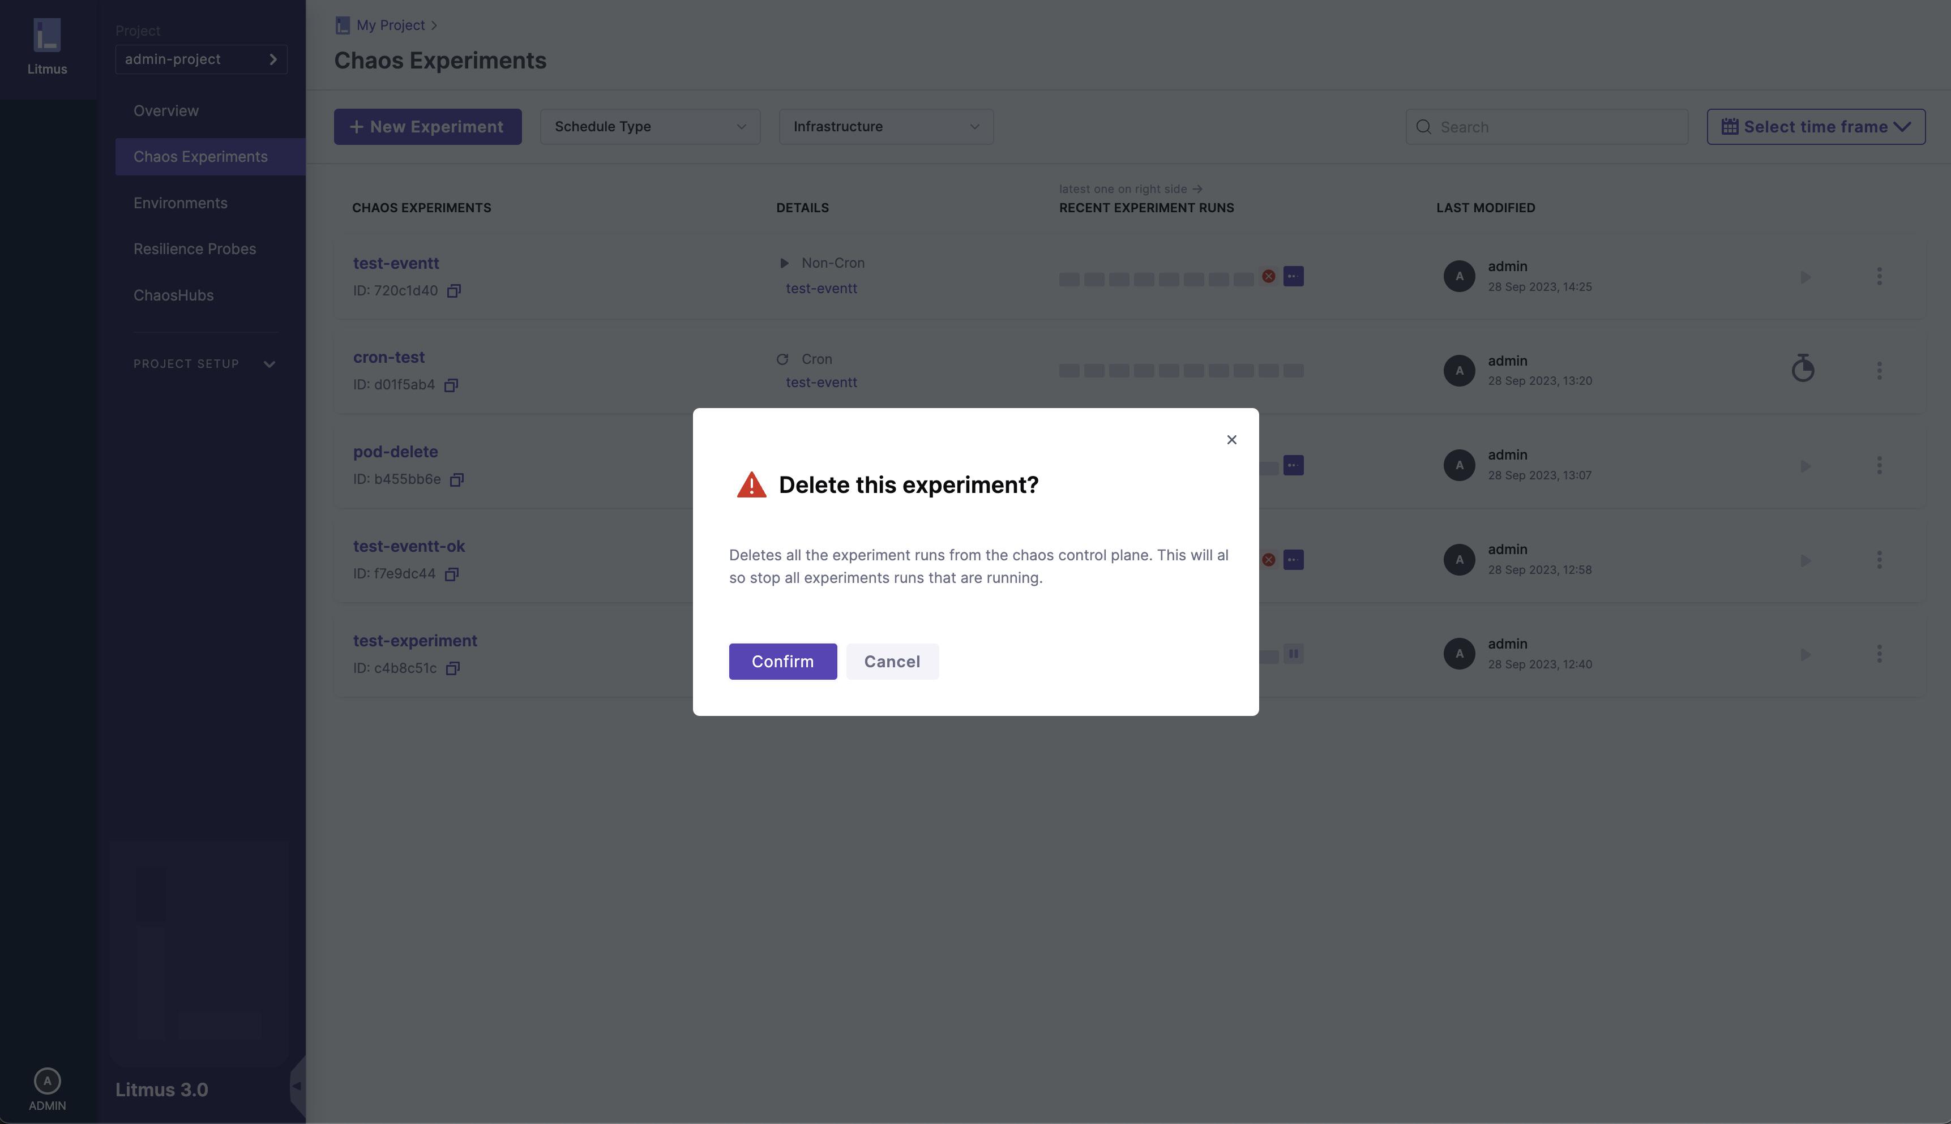Screen dimensions: 1951x1124
Task: Click the cron-test schedule timer icon
Action: click(x=1802, y=369)
